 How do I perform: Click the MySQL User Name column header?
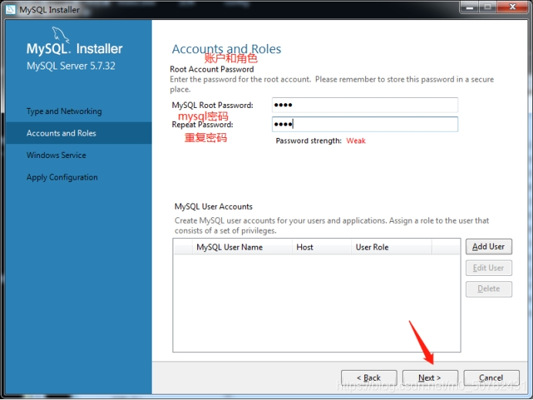click(x=242, y=247)
